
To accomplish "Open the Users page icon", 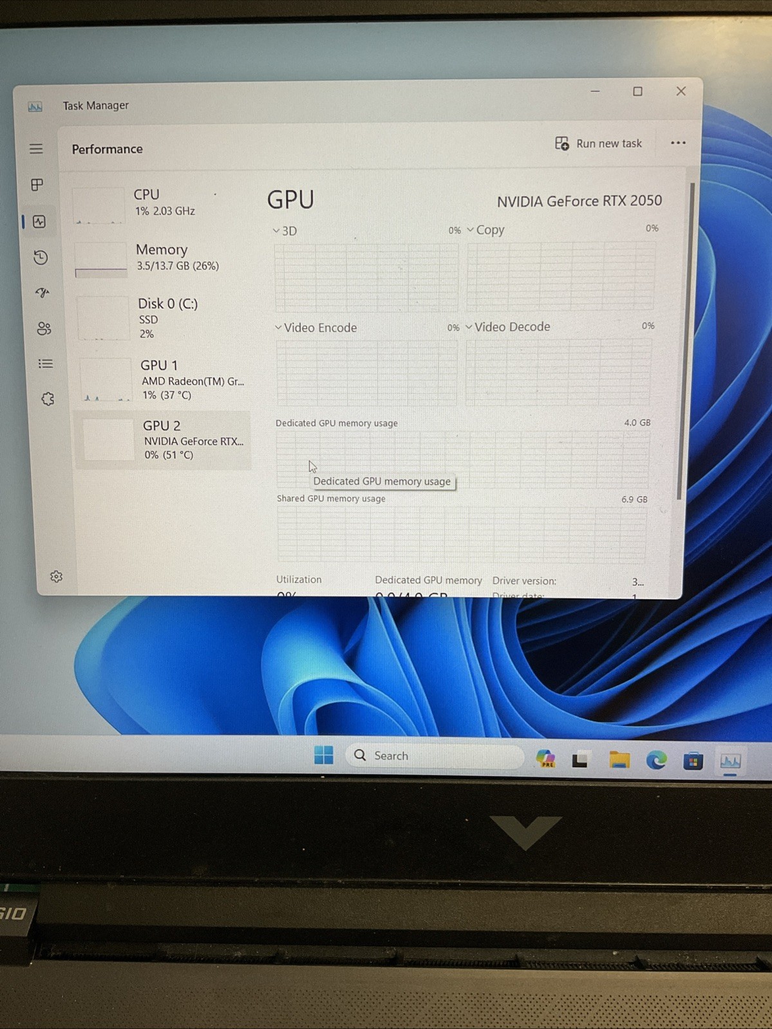I will click(44, 329).
